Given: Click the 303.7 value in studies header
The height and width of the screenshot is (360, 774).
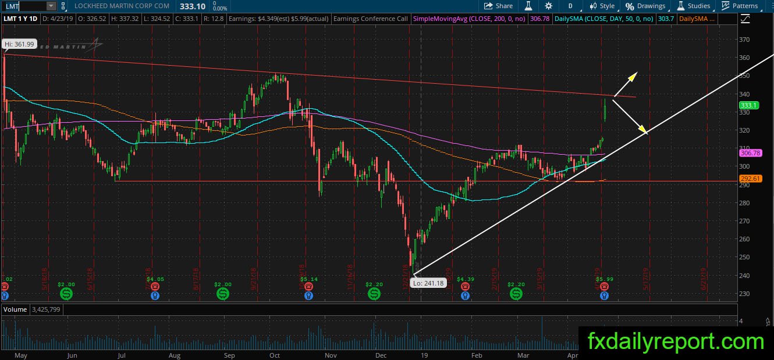Looking at the screenshot, I should (667, 19).
